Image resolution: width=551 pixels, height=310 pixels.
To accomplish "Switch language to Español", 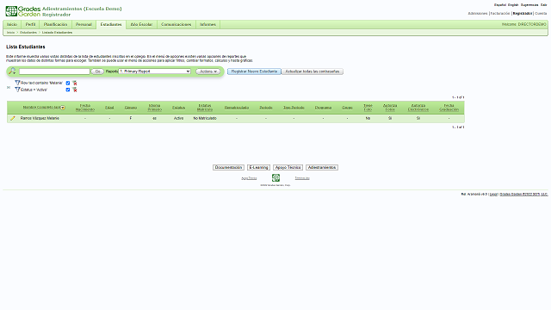I will point(500,5).
